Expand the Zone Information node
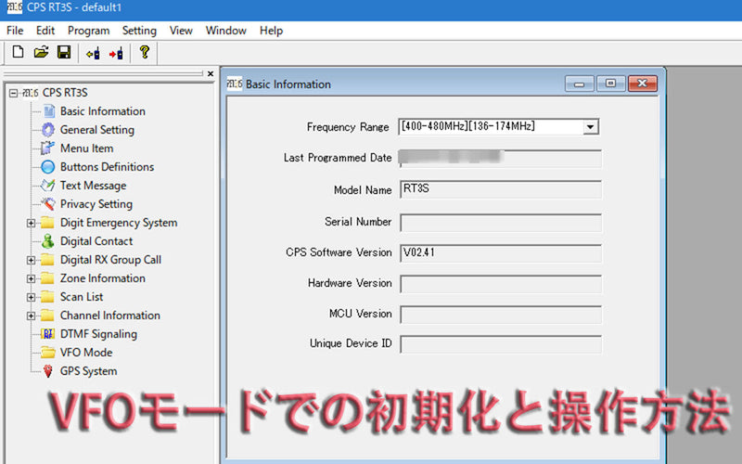Viewport: 742px width, 464px height. tap(32, 278)
